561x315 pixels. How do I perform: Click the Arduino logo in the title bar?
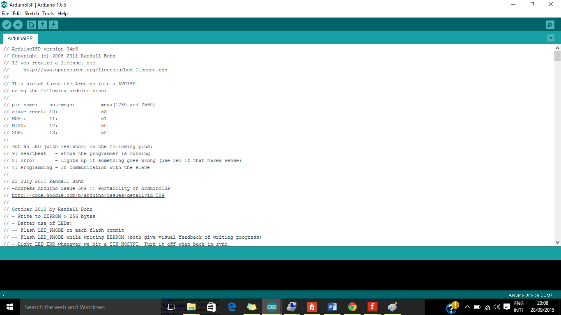(4, 5)
